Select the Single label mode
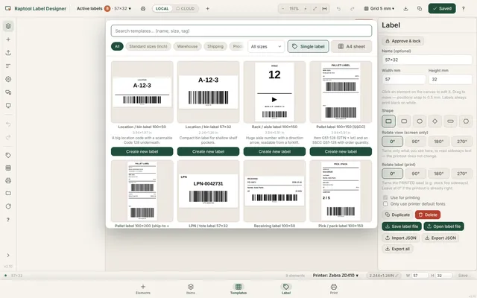 click(308, 46)
